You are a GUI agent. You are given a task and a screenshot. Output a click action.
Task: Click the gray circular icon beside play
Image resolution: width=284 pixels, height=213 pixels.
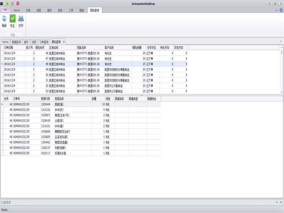pyautogui.click(x=12, y=3)
